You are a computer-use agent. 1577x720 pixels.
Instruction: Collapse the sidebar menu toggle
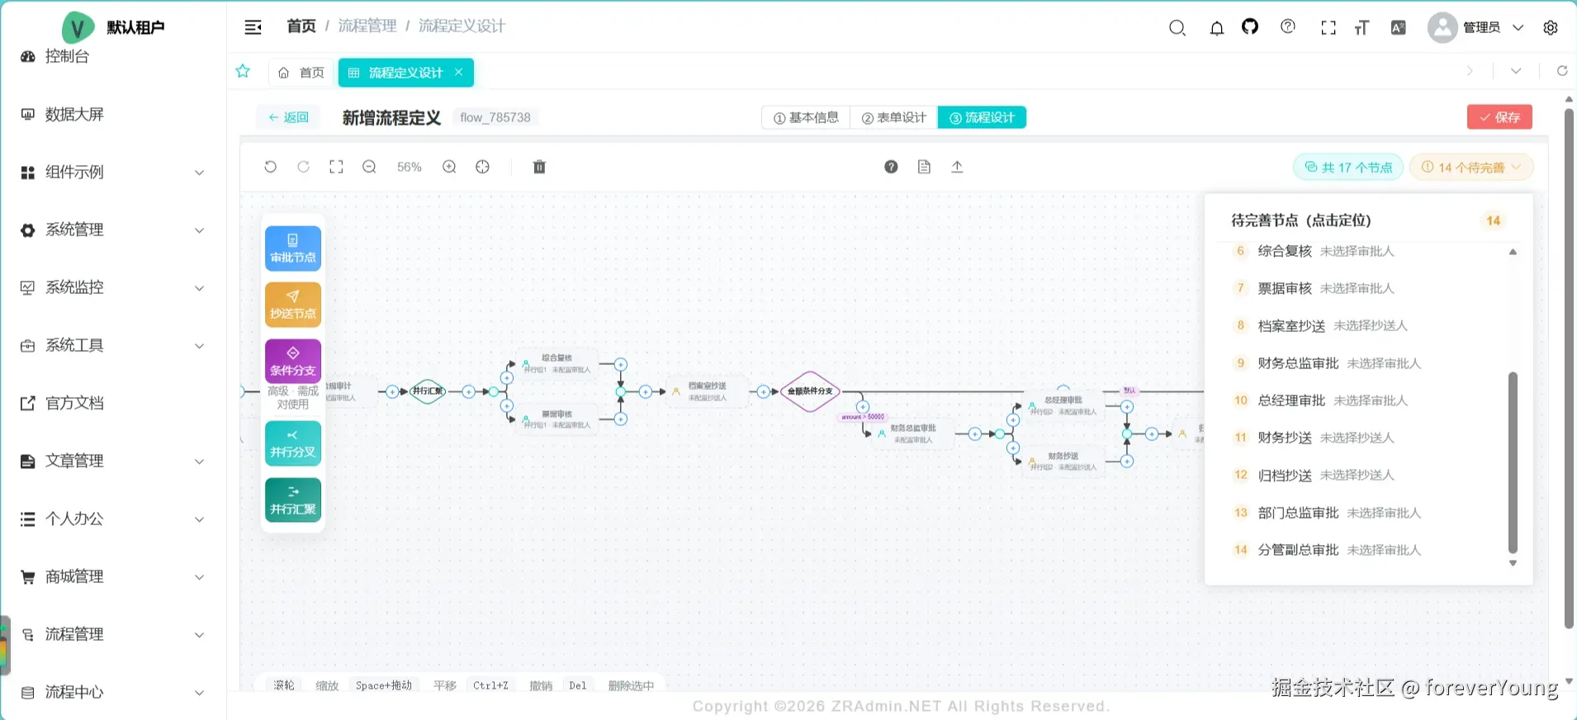(253, 27)
